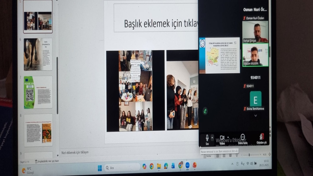313x176 pixels.
Task: Click the chevron below Elvina Temirkanova's tile
Action: (x=255, y=115)
